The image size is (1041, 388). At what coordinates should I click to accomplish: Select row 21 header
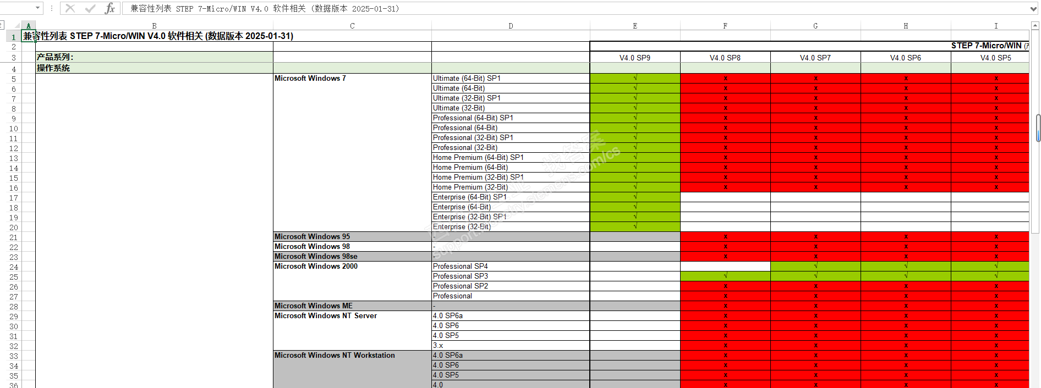14,237
